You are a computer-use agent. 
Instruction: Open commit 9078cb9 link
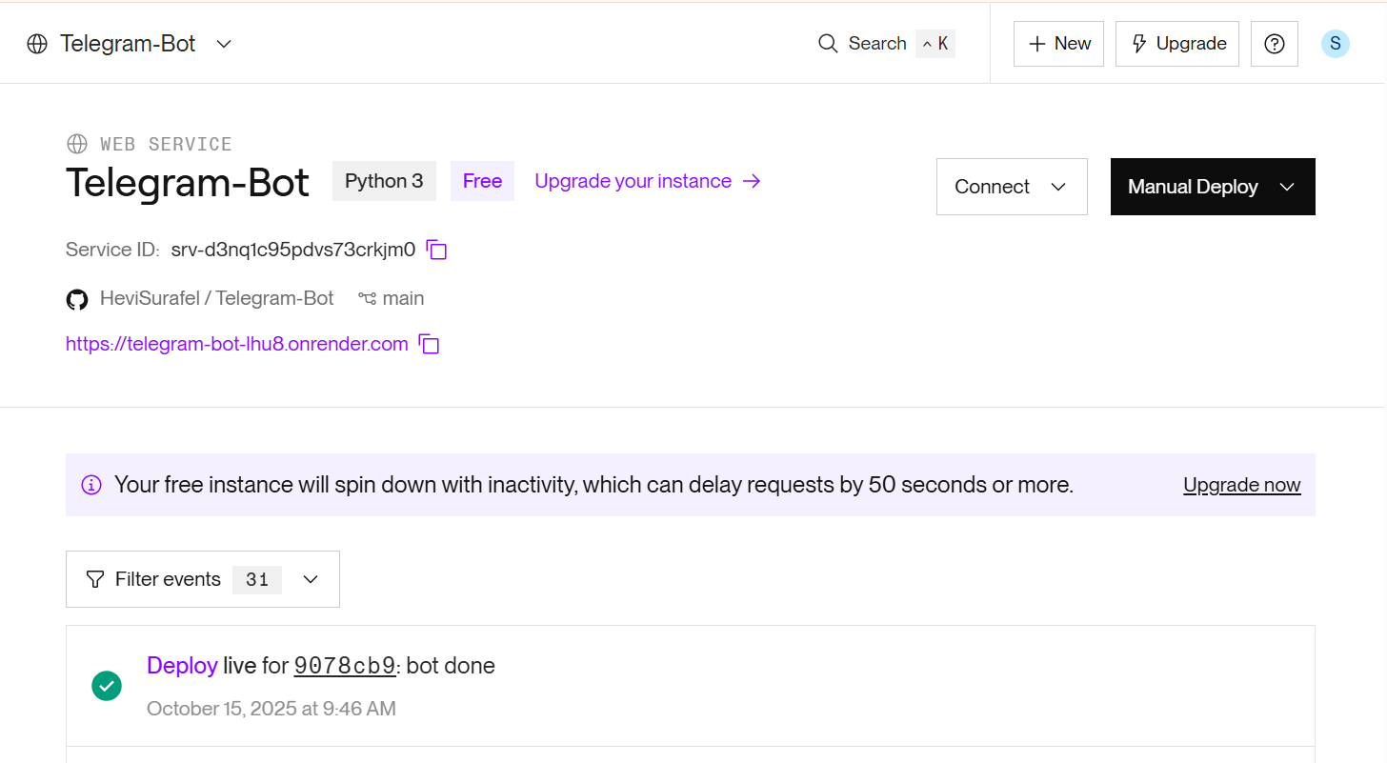coord(344,666)
